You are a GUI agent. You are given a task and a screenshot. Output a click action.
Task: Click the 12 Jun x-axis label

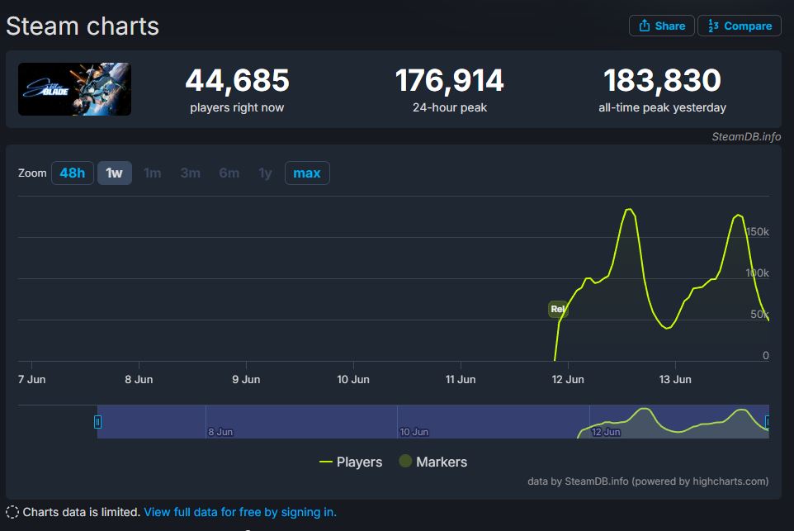click(568, 380)
